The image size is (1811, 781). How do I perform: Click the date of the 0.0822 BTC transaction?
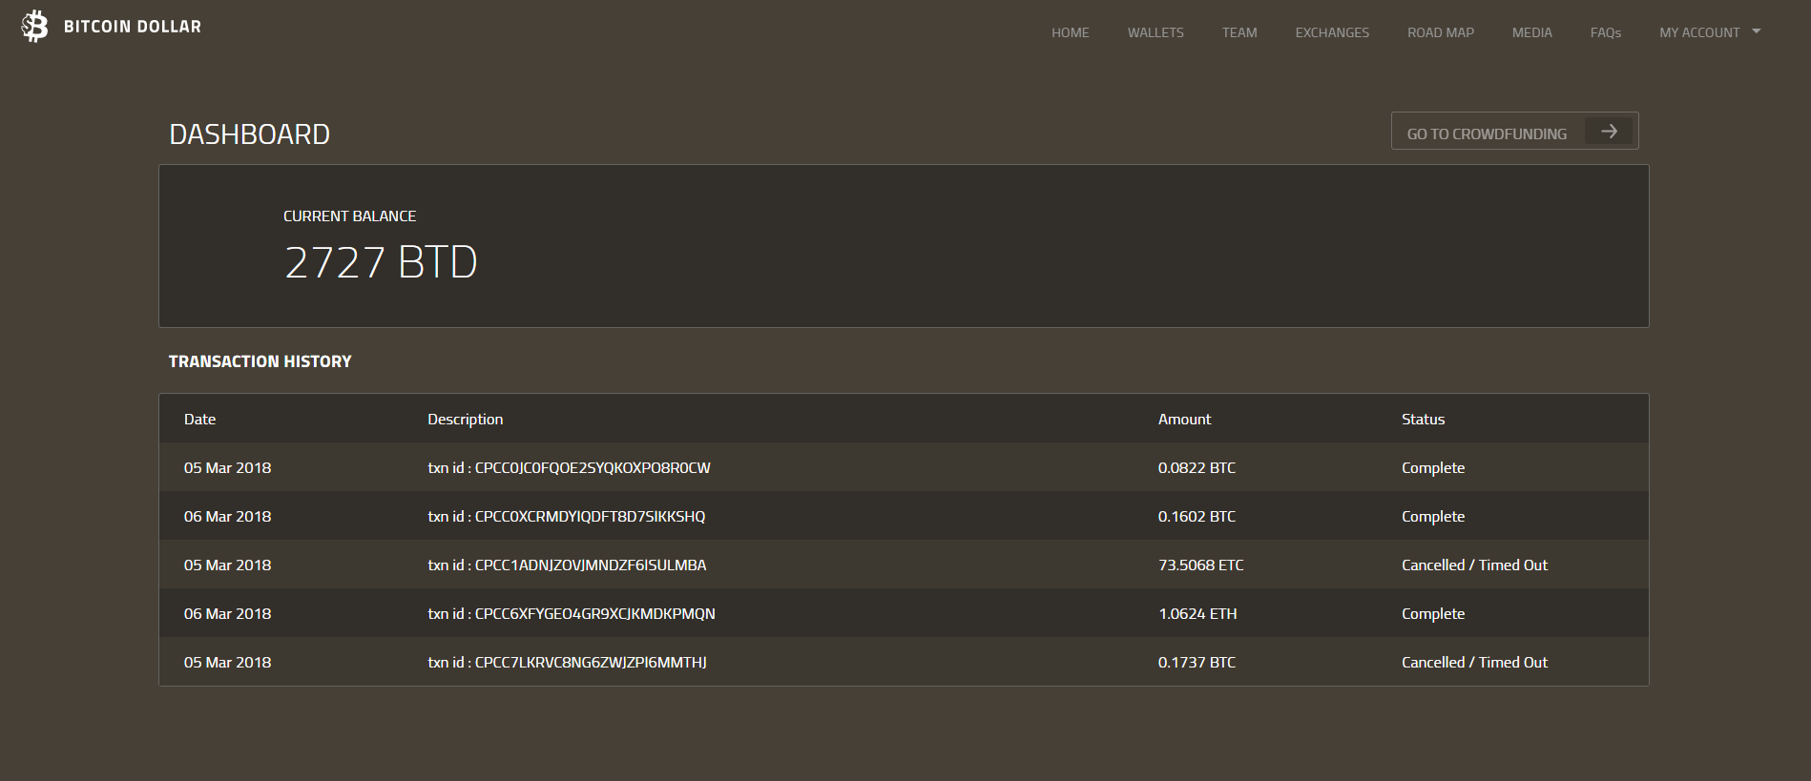click(x=227, y=468)
